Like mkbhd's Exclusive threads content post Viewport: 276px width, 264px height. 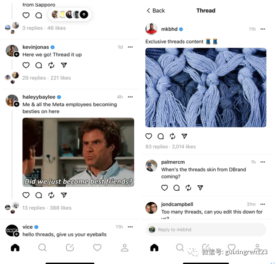pos(149,136)
